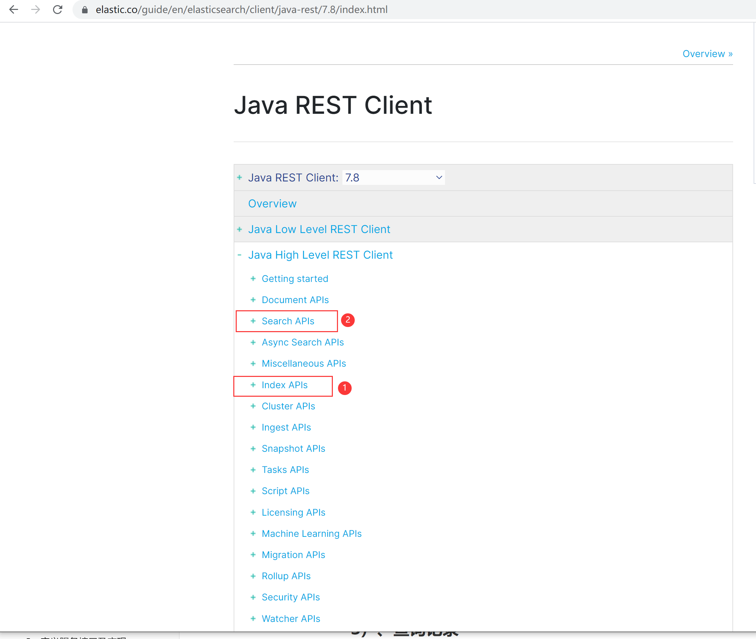Open the Index APIs link
The height and width of the screenshot is (639, 756).
coord(285,385)
